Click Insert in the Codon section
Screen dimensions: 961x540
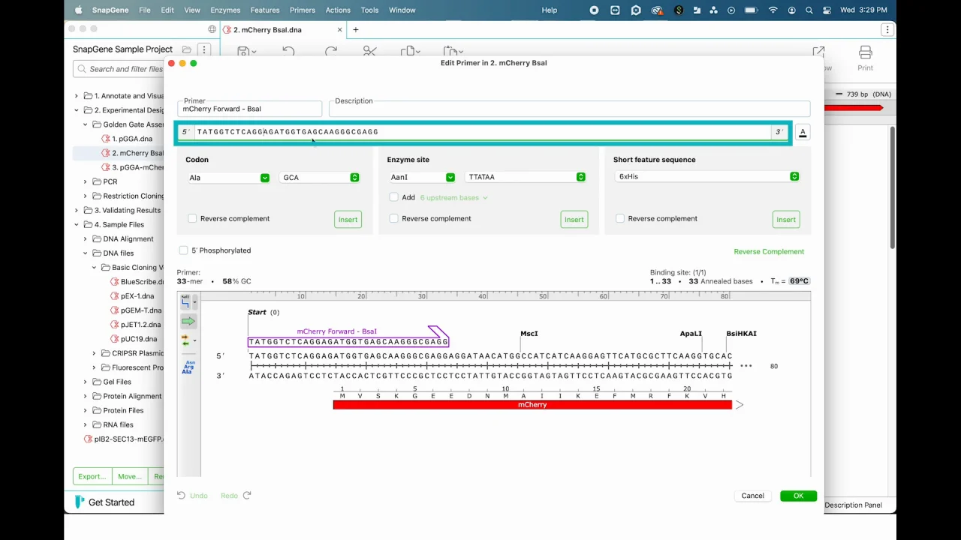(348, 220)
